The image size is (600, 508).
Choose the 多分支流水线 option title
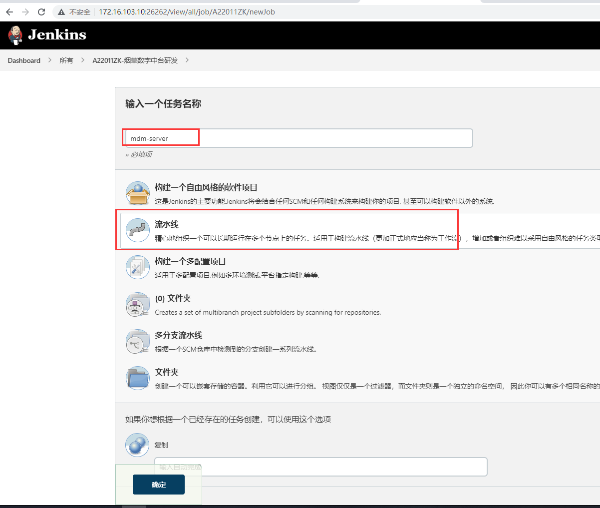[179, 336]
